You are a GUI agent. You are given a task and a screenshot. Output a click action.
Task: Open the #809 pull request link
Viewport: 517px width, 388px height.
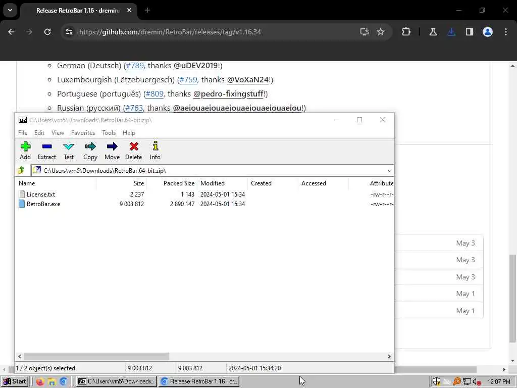coord(154,93)
